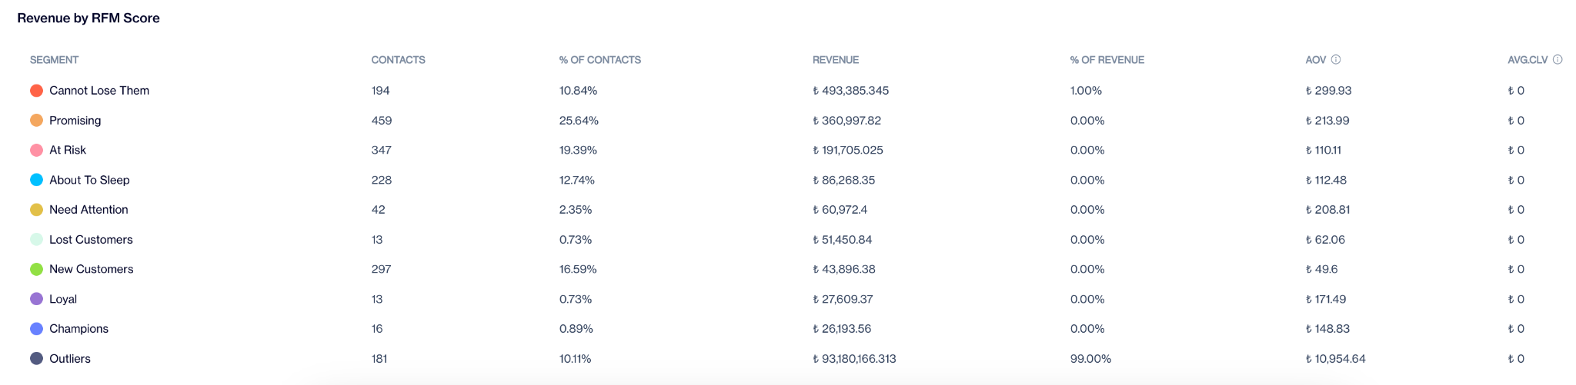
Task: Click the About To Sleep blue dot
Action: click(36, 180)
